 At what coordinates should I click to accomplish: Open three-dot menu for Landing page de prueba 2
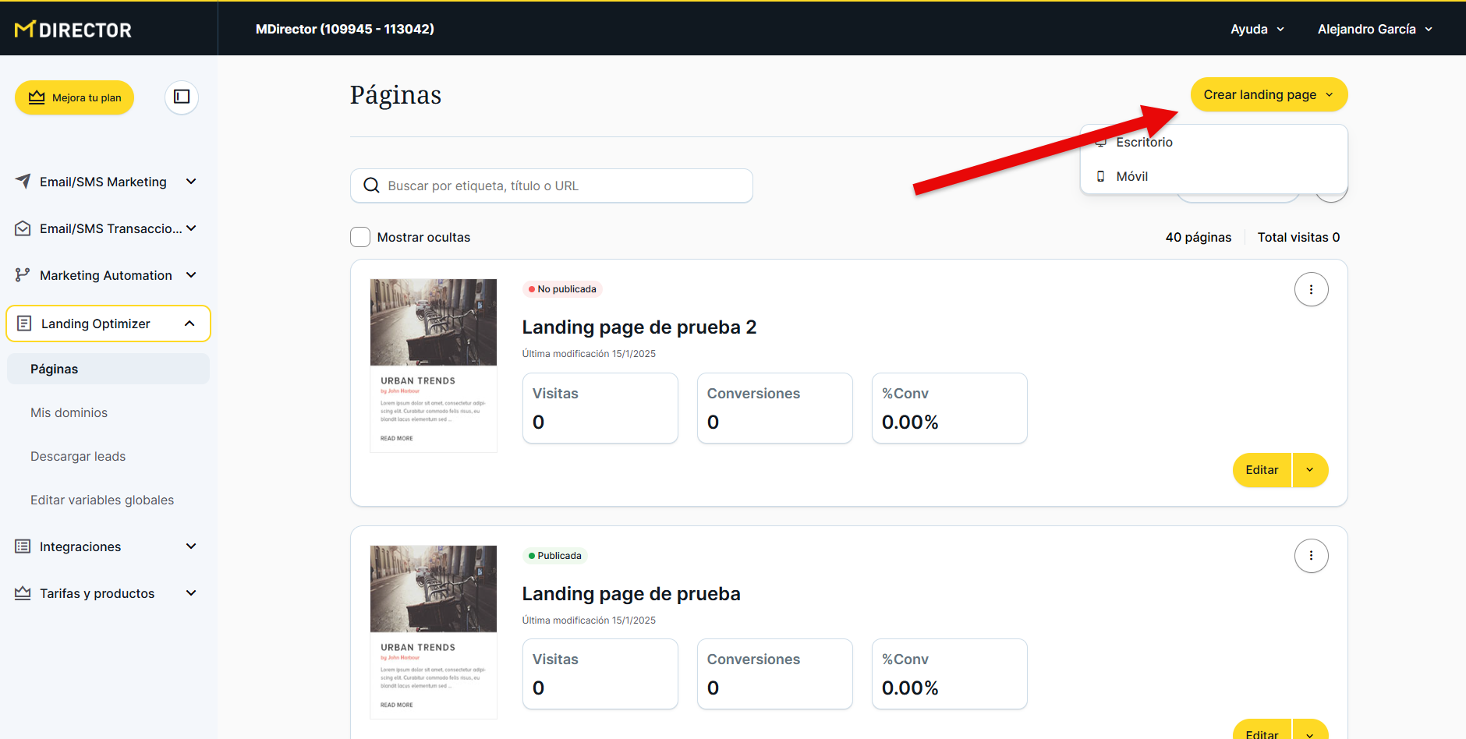pos(1311,289)
